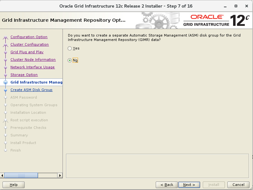Click the Finish step label
The width and height of the screenshot is (253, 190).
point(16,150)
